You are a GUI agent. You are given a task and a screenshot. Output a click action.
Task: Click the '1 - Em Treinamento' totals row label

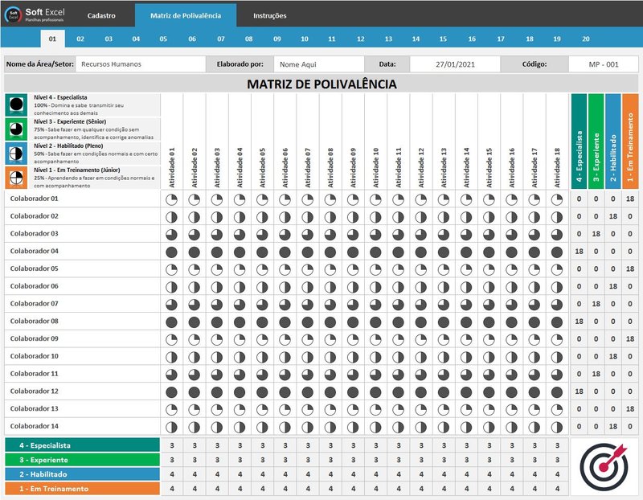click(x=83, y=489)
